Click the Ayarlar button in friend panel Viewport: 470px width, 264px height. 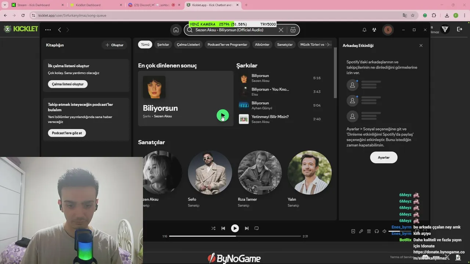[x=384, y=157]
